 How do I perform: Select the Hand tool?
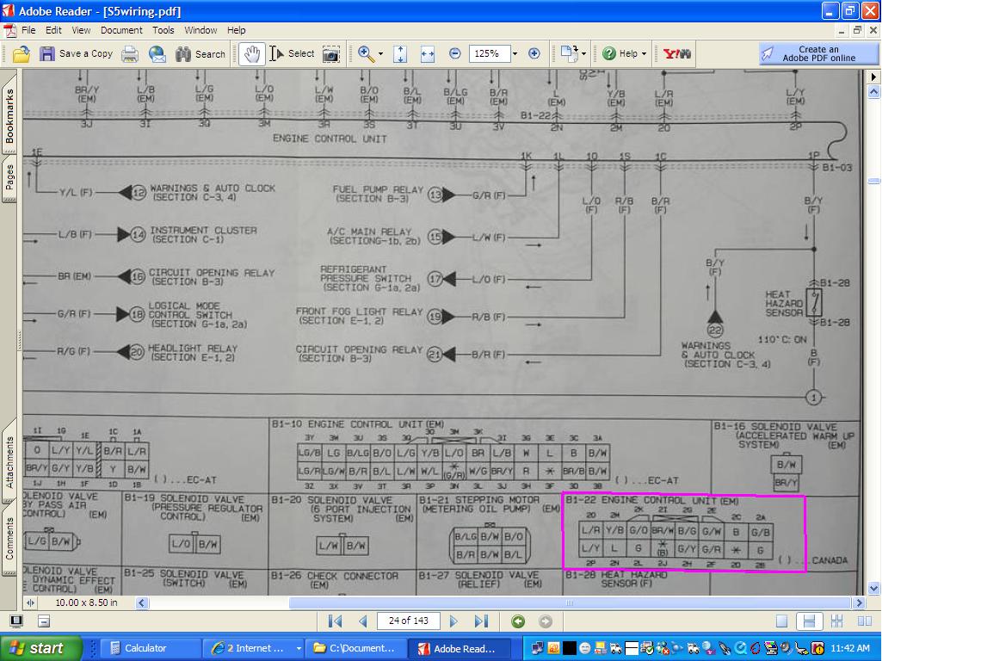[x=251, y=54]
